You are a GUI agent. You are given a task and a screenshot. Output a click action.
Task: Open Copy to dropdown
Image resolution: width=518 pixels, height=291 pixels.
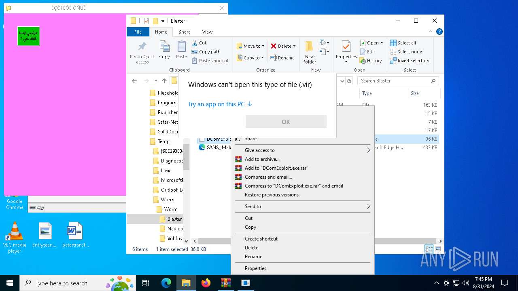point(250,58)
